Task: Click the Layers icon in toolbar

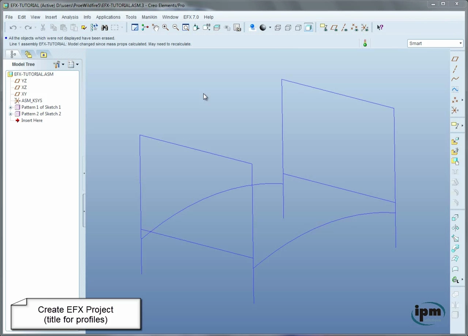Action: click(x=217, y=27)
